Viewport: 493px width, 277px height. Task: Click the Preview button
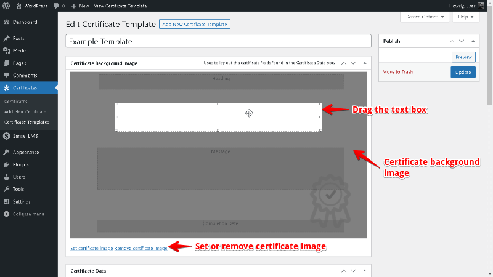463,57
